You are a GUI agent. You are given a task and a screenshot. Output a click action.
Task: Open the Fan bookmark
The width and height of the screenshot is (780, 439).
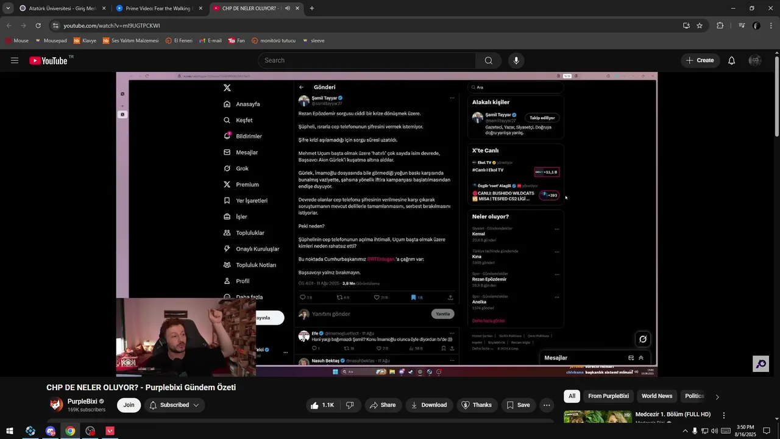click(236, 41)
